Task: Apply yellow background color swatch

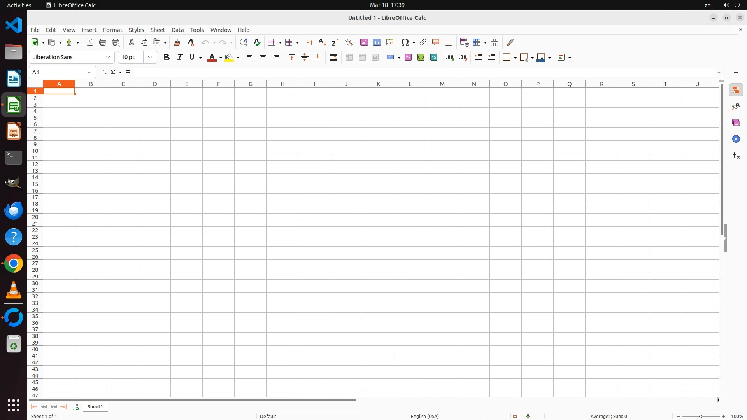Action: (x=229, y=57)
